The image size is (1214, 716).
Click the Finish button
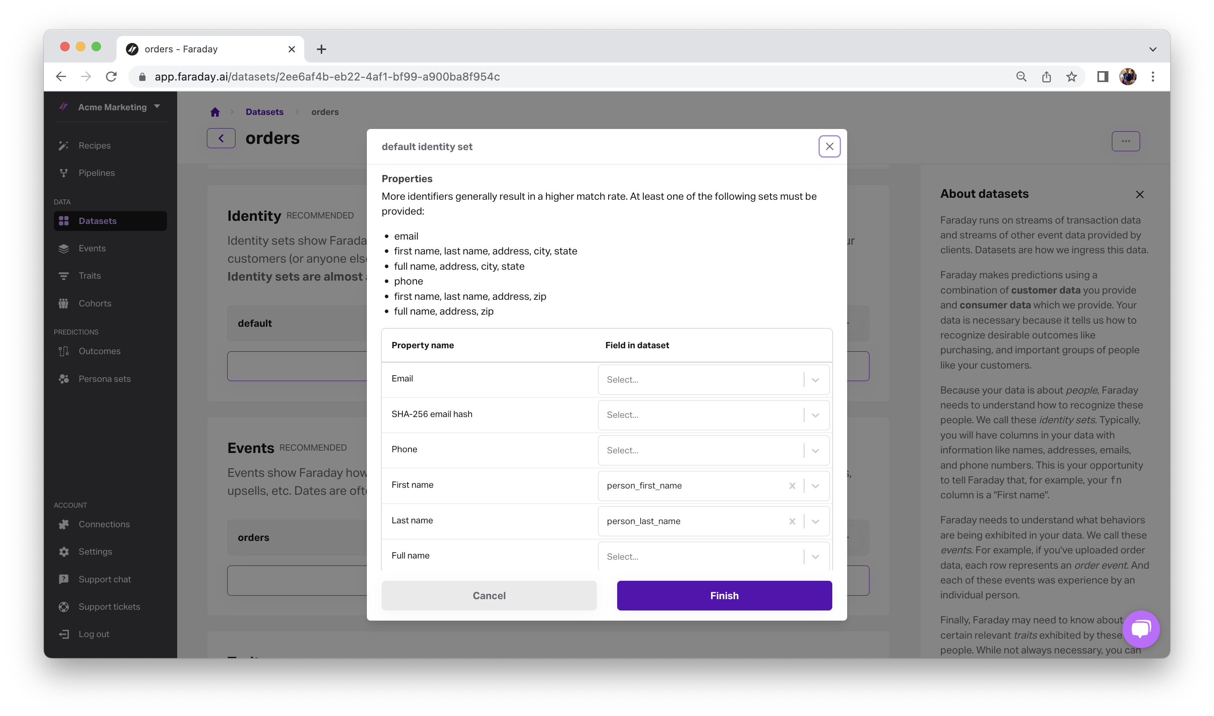724,595
